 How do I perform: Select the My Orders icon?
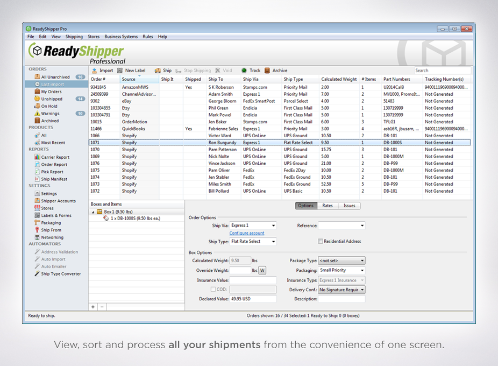point(37,91)
